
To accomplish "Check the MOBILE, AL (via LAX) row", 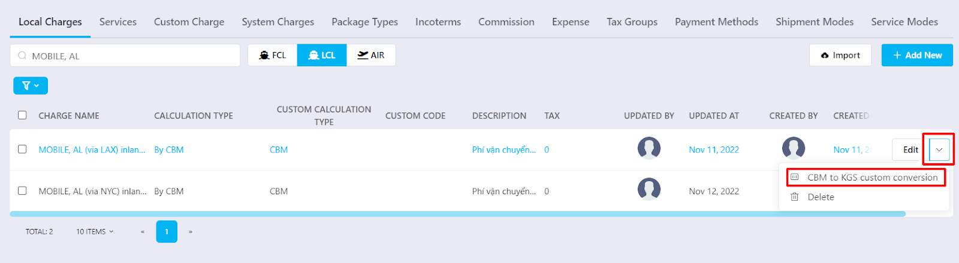I will tap(22, 149).
